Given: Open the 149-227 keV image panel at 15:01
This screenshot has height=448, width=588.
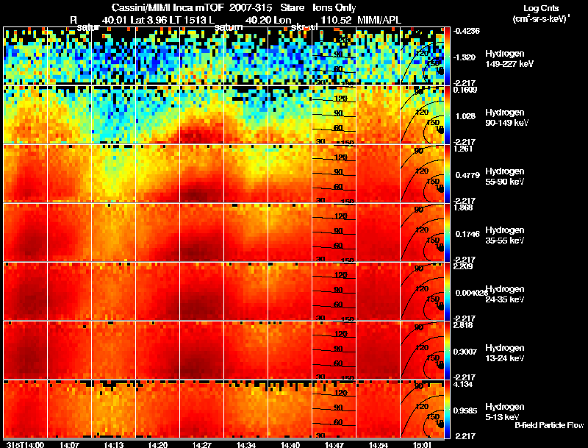Looking at the screenshot, I should point(422,56).
